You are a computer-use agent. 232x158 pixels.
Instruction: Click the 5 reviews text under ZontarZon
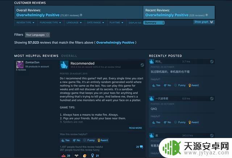click(21, 70)
